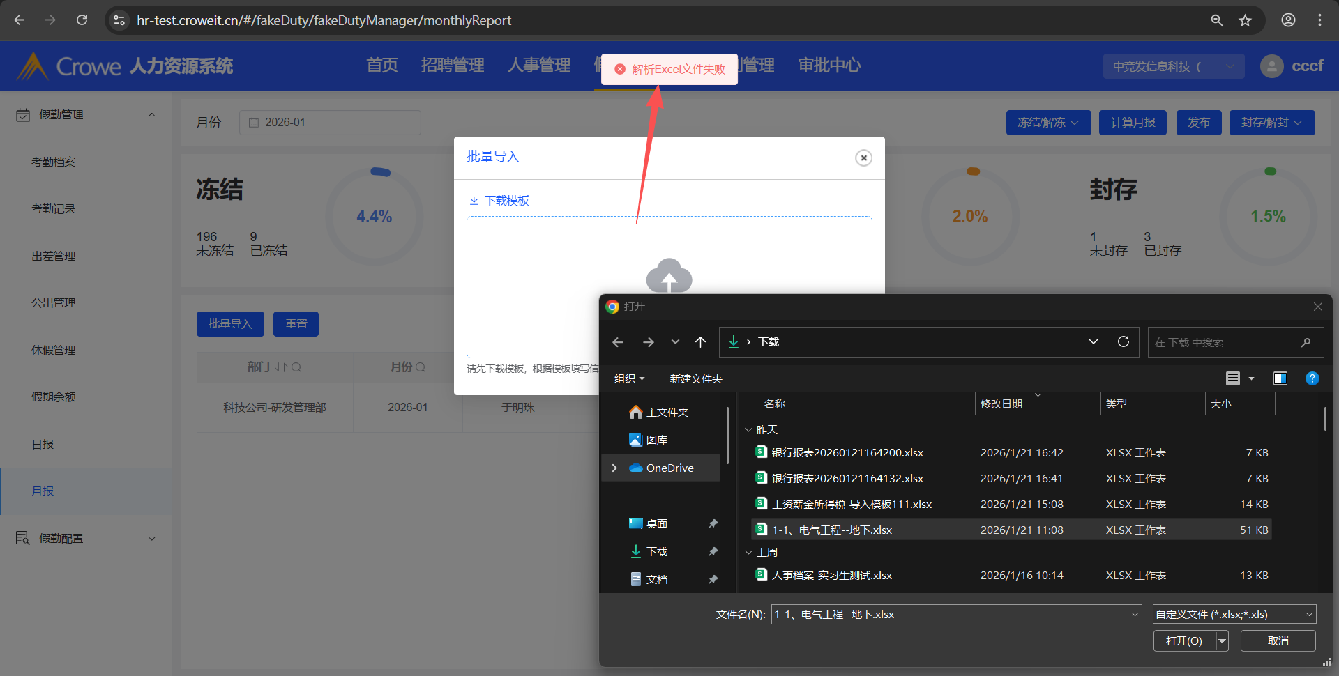The width and height of the screenshot is (1339, 676).
Task: Open 审批中心 in the top navigation
Action: pos(829,66)
